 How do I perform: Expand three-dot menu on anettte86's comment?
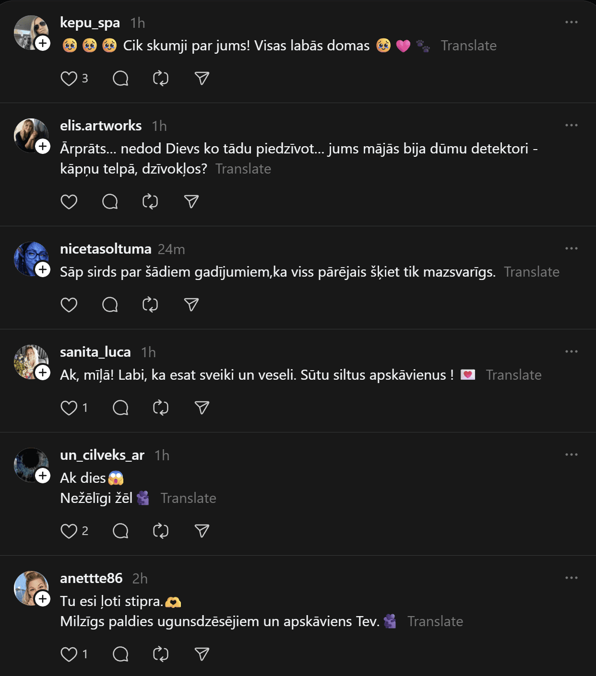[x=571, y=578]
